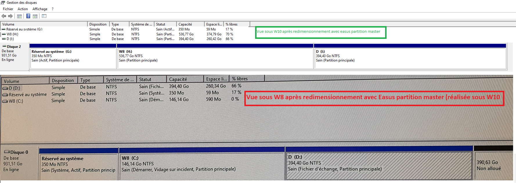Open Help with the blue question-mark icon
The width and height of the screenshot is (516, 183).
[x=28, y=16]
